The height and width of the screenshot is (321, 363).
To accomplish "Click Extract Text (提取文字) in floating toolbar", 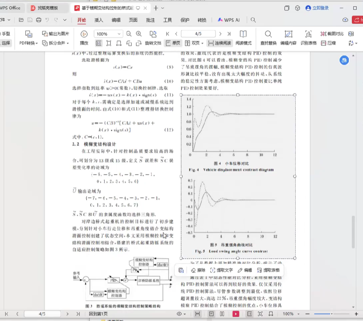I will 222,270.
